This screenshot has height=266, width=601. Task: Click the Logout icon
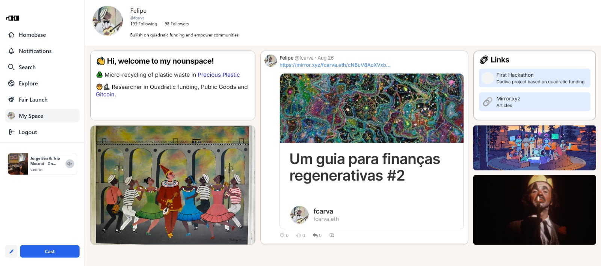pyautogui.click(x=12, y=132)
